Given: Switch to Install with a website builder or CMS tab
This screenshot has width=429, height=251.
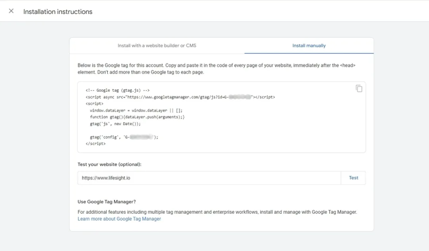Looking at the screenshot, I should coord(157,45).
